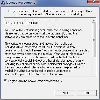Click the line 'software you are agreeing'
100x100 pixels.
[x=37, y=37]
